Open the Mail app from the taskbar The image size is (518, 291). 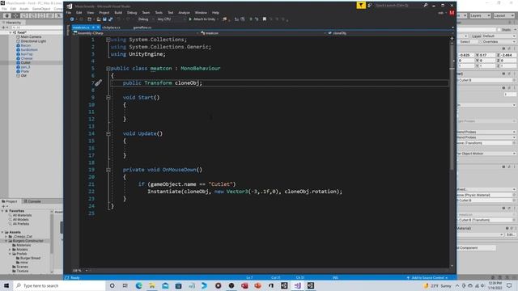point(165,285)
